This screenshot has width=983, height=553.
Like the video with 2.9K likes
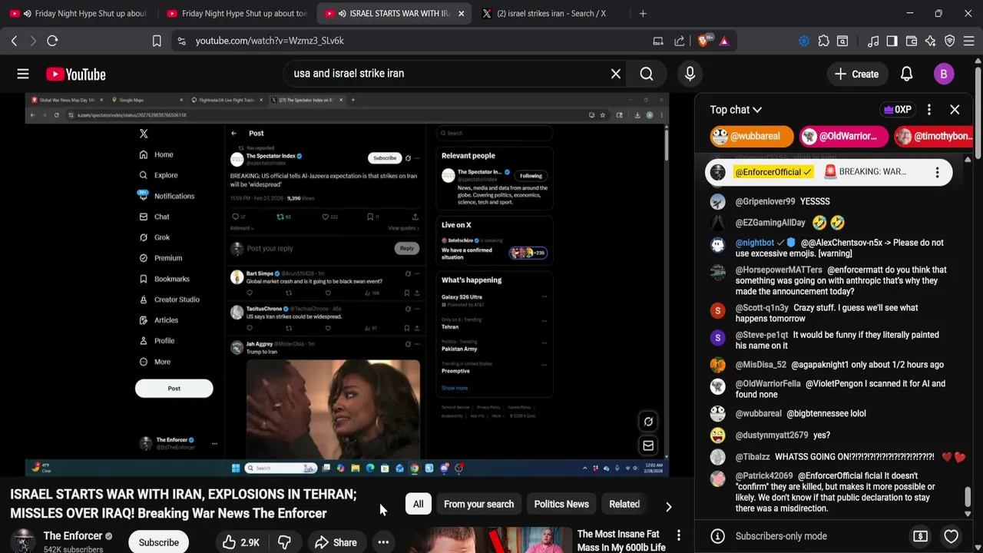[240, 542]
